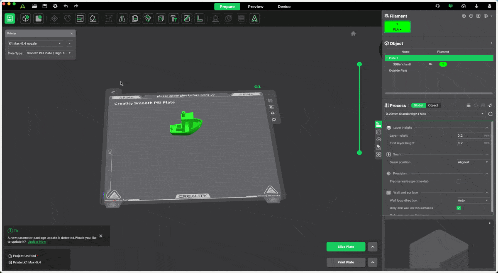Collapse the Layer Height section

coord(487,128)
